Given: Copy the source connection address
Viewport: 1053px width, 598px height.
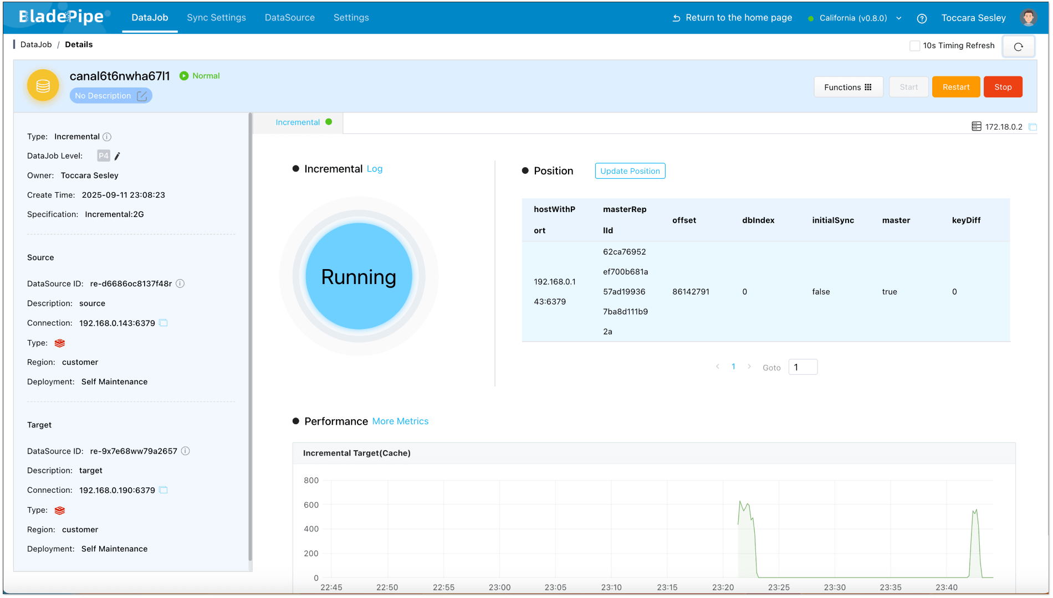Looking at the screenshot, I should (163, 323).
